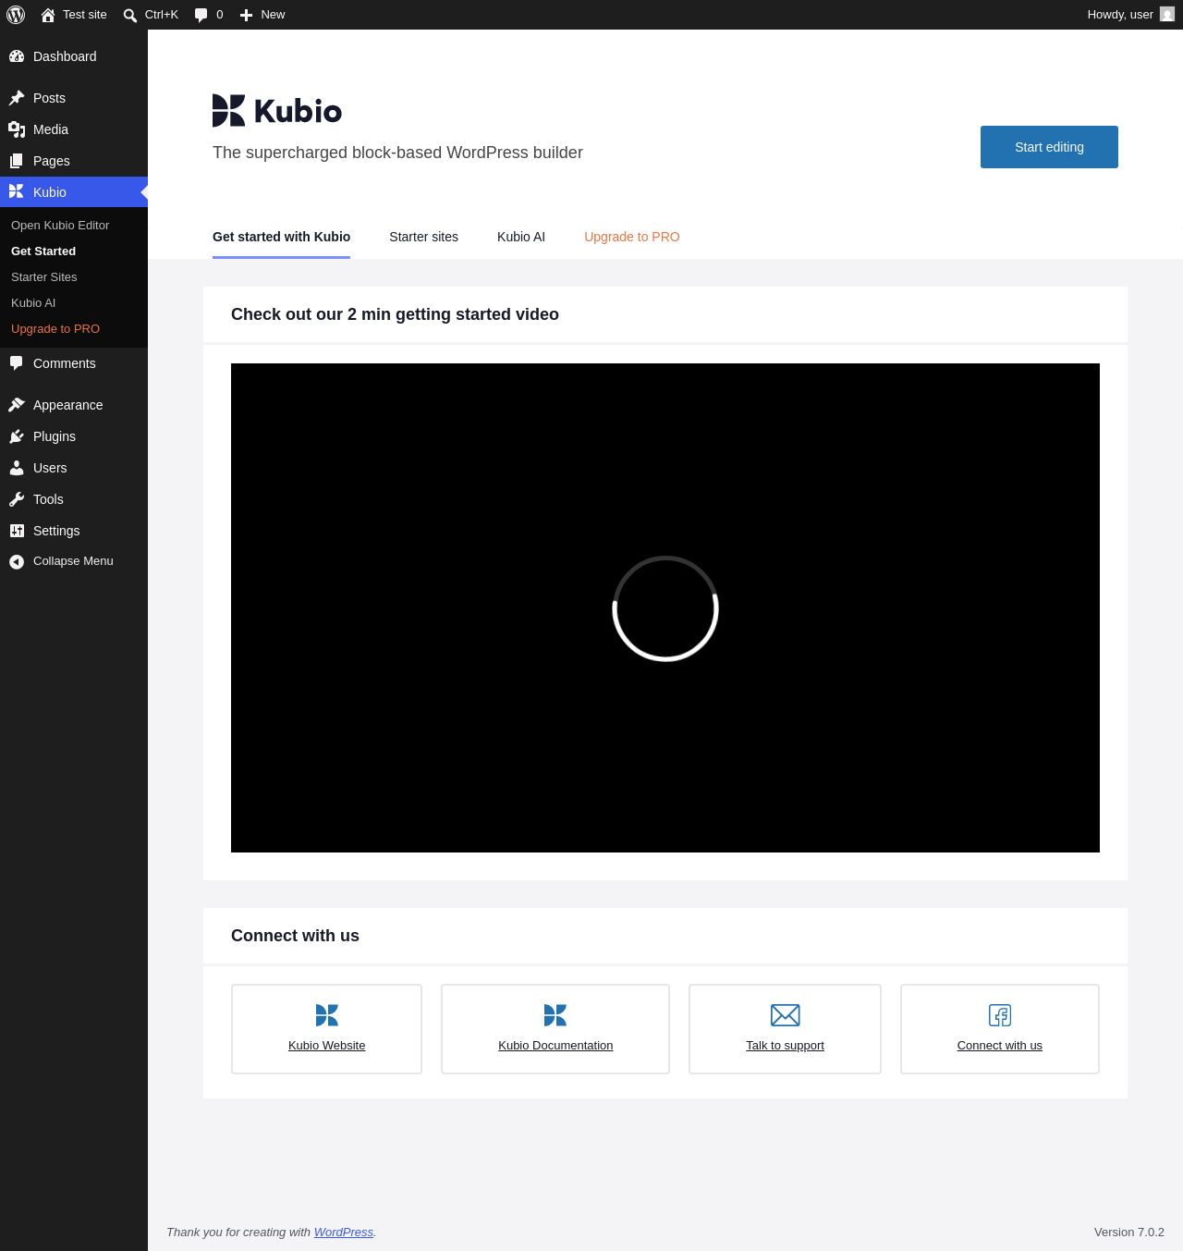Switch to the Get started with Kubio tab
The image size is (1183, 1251).
pyautogui.click(x=281, y=237)
